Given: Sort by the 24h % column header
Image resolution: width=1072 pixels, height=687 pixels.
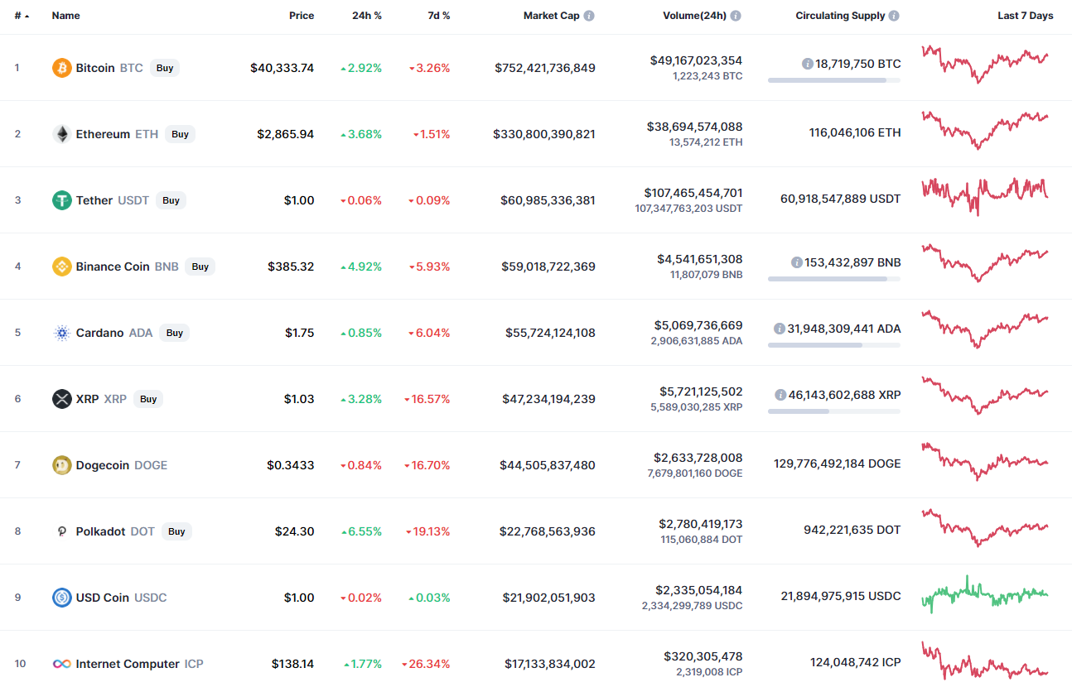Looking at the screenshot, I should coord(366,16).
